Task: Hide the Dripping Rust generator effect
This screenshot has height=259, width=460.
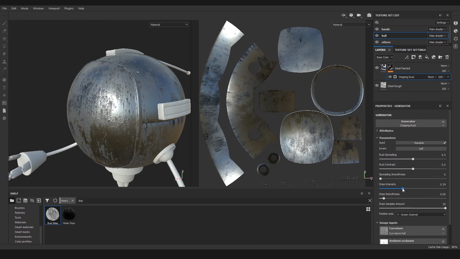Action: [390, 77]
